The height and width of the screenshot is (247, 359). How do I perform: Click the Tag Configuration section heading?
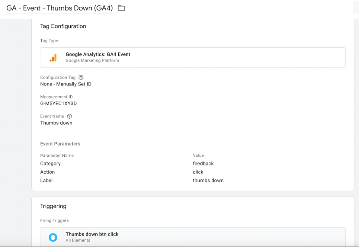[x=63, y=26]
